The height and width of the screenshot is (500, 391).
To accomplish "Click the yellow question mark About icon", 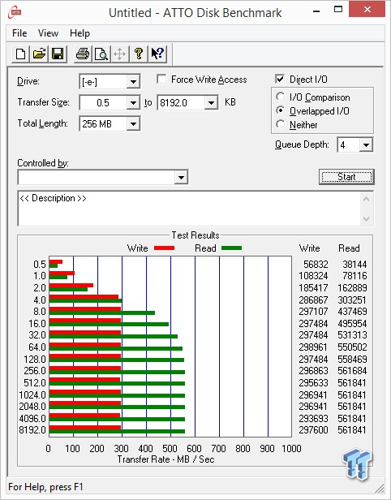I will click(x=139, y=54).
